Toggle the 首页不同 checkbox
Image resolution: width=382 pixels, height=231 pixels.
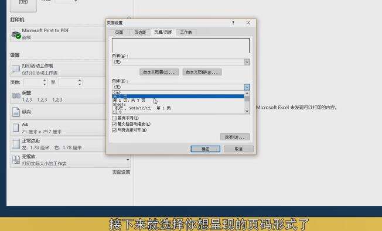coord(114,118)
